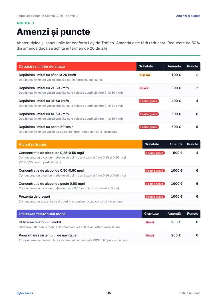The image size is (217, 307).
Task: Click 'Gravitate' column header in speed table
Action: 146,66
